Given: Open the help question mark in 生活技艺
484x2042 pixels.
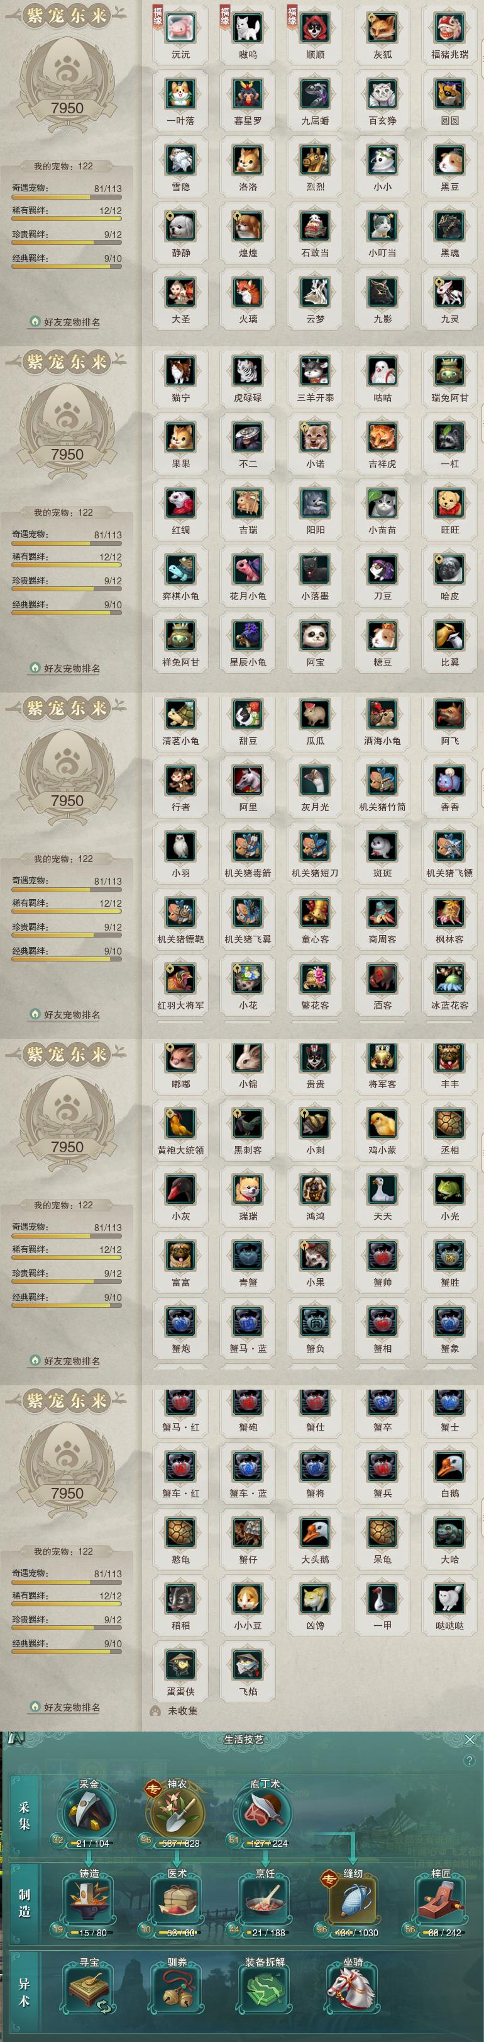Looking at the screenshot, I should point(470,1761).
